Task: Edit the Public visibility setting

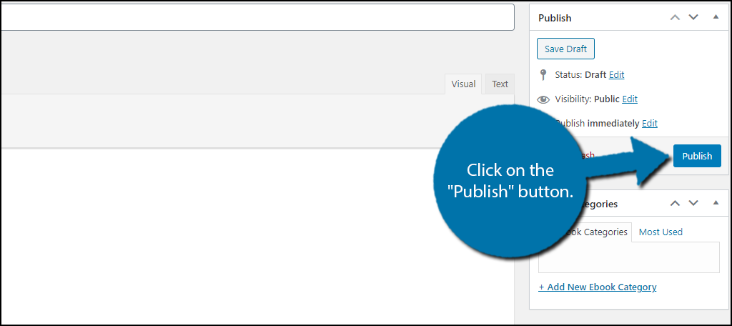Action: [630, 99]
